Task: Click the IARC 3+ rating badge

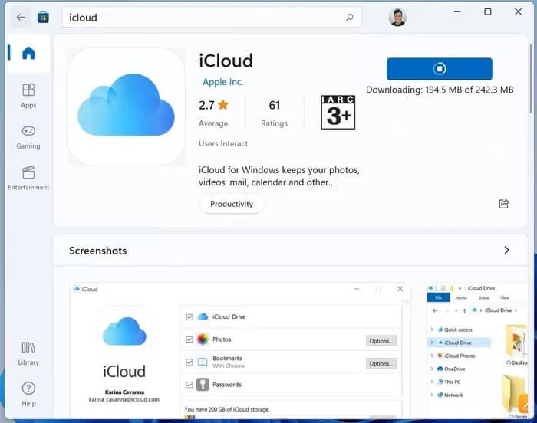Action: coord(338,112)
